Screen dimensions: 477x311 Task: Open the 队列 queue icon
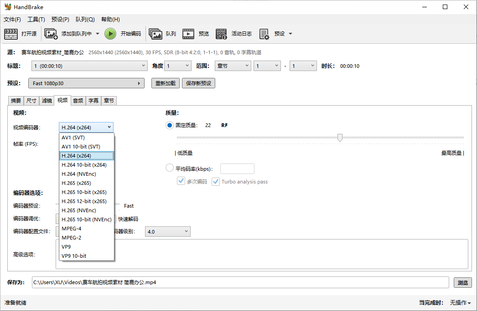coord(156,34)
